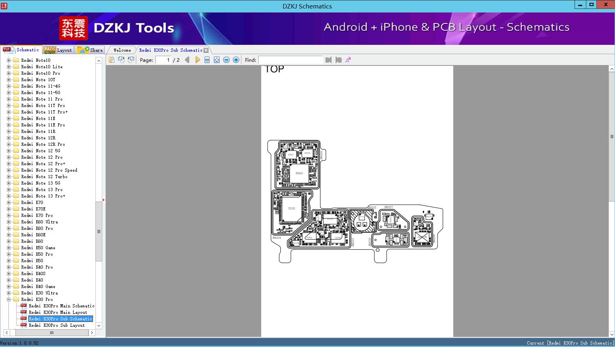Click the folder icon beside Redmi K40 Game
615x347 pixels.
[16, 286]
